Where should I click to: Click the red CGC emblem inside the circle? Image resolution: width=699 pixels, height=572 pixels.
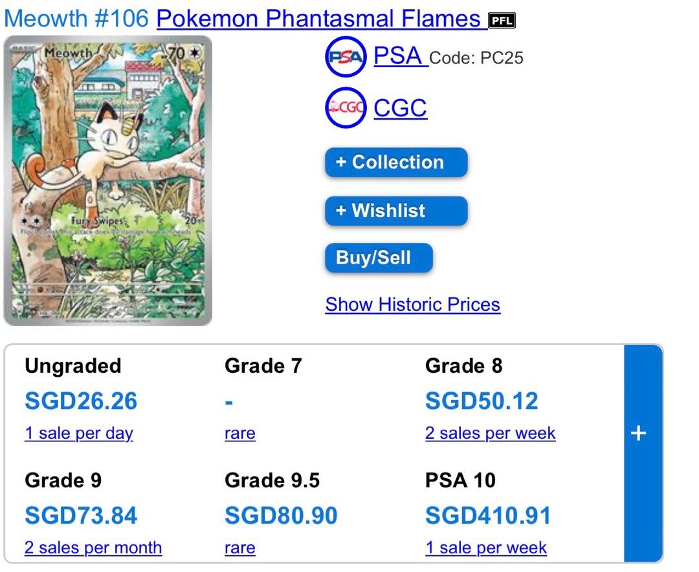click(x=345, y=108)
